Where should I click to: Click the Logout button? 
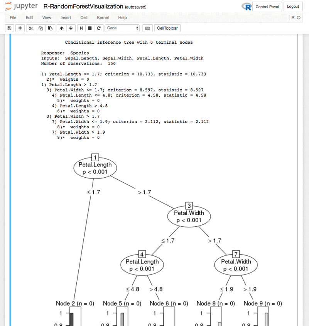tap(293, 7)
